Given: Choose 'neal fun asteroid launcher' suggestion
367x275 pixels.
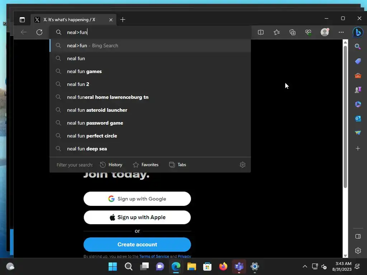Looking at the screenshot, I should point(150,110).
